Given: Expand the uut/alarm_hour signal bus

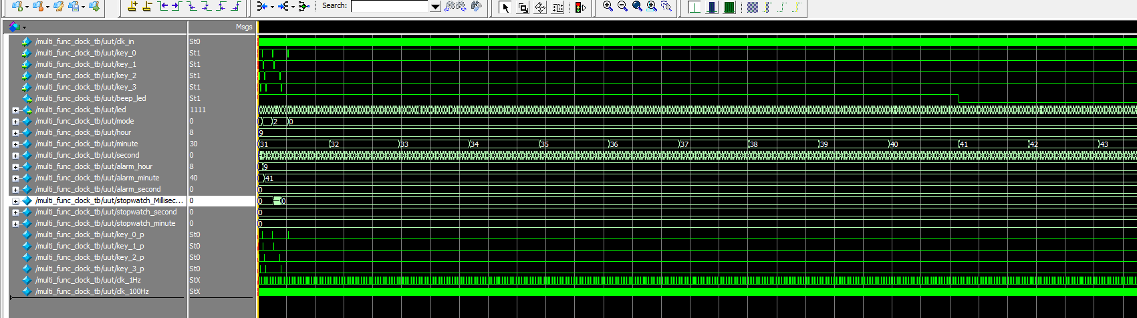Looking at the screenshot, I should point(15,166).
